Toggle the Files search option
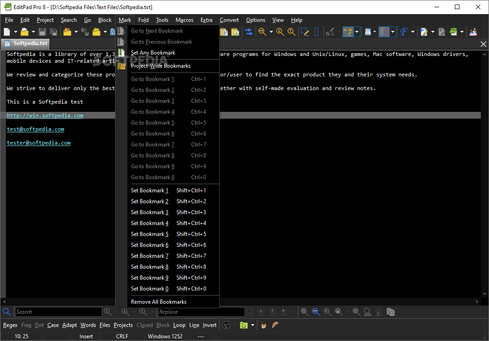 point(105,325)
